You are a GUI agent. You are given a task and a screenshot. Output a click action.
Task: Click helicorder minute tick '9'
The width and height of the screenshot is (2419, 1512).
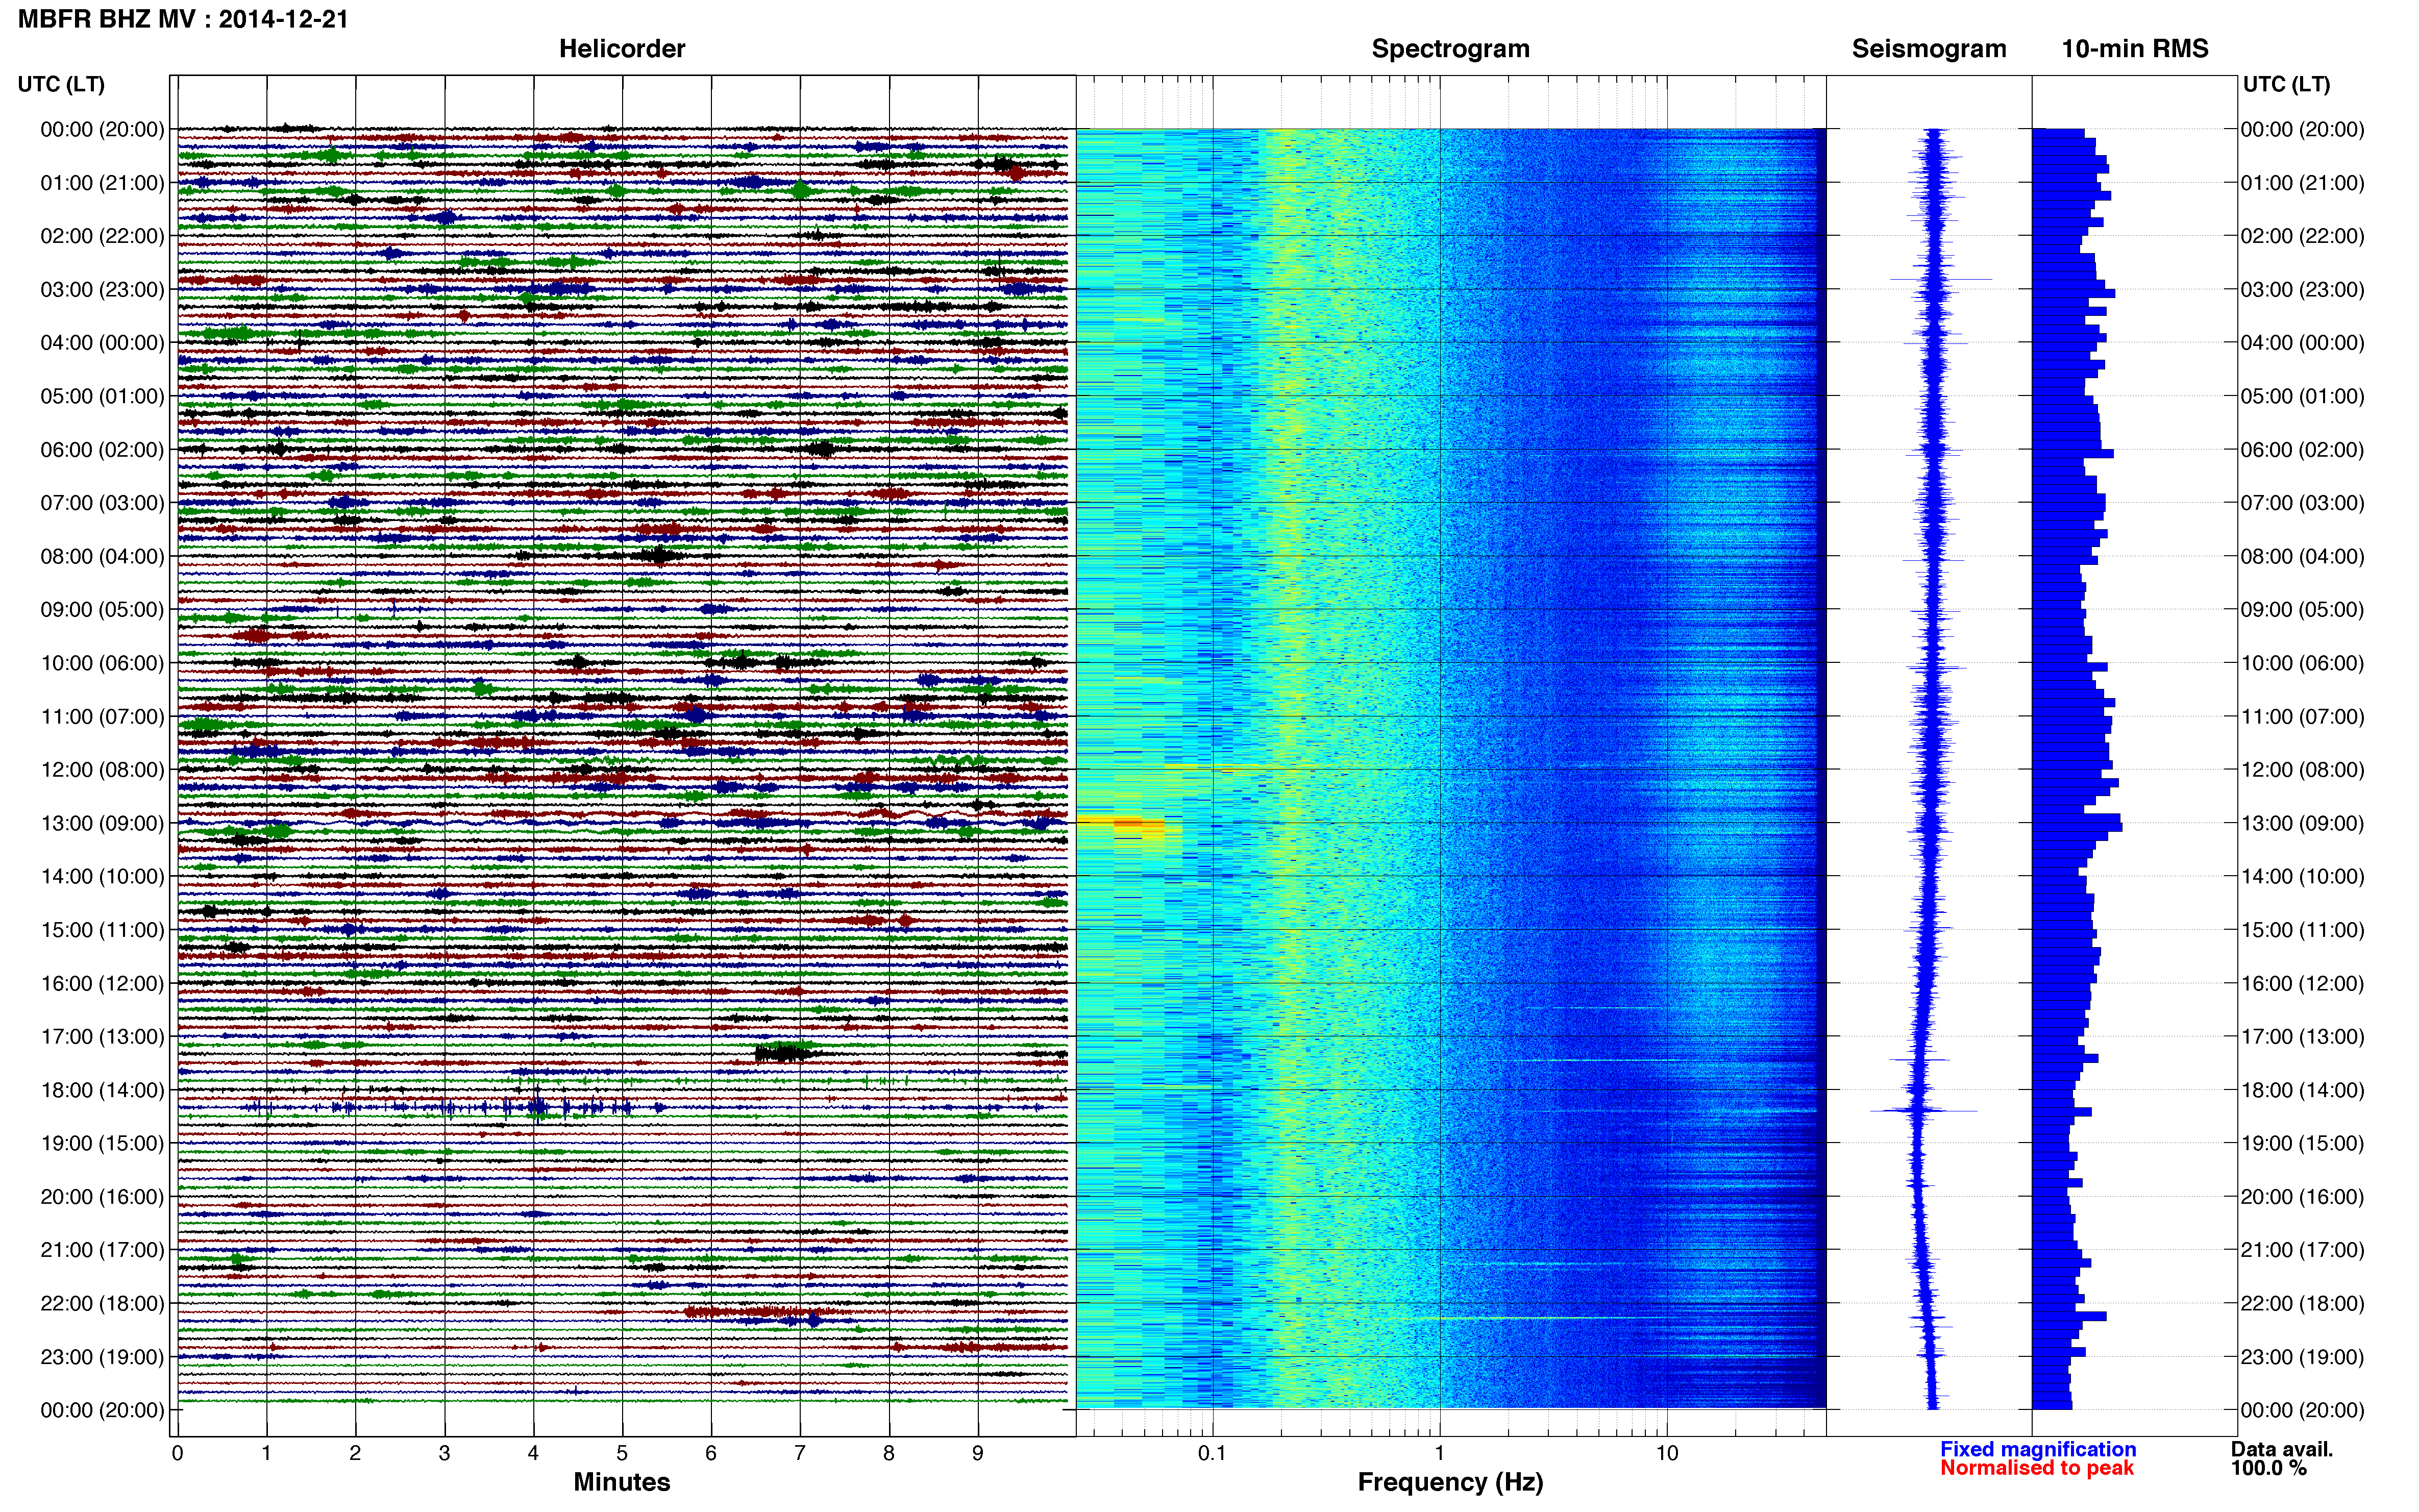tap(978, 1453)
